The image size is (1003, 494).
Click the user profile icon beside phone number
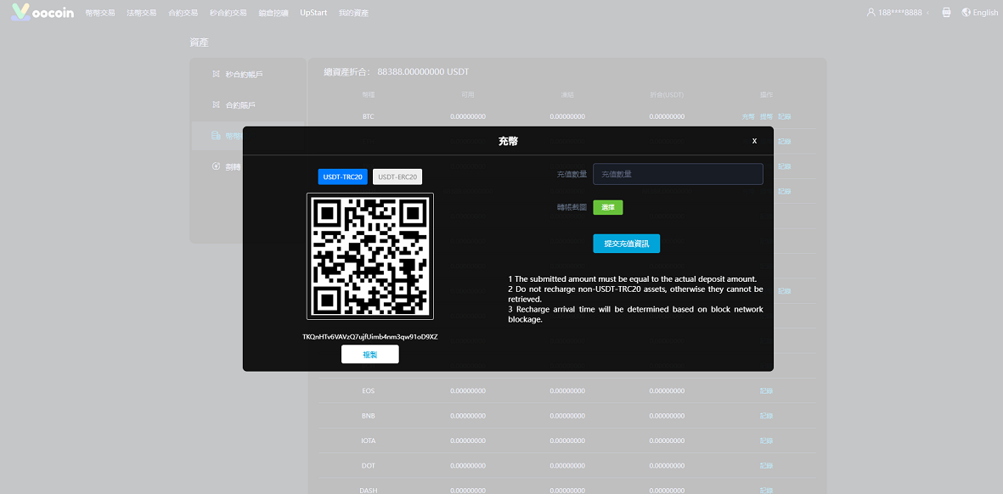tap(871, 13)
